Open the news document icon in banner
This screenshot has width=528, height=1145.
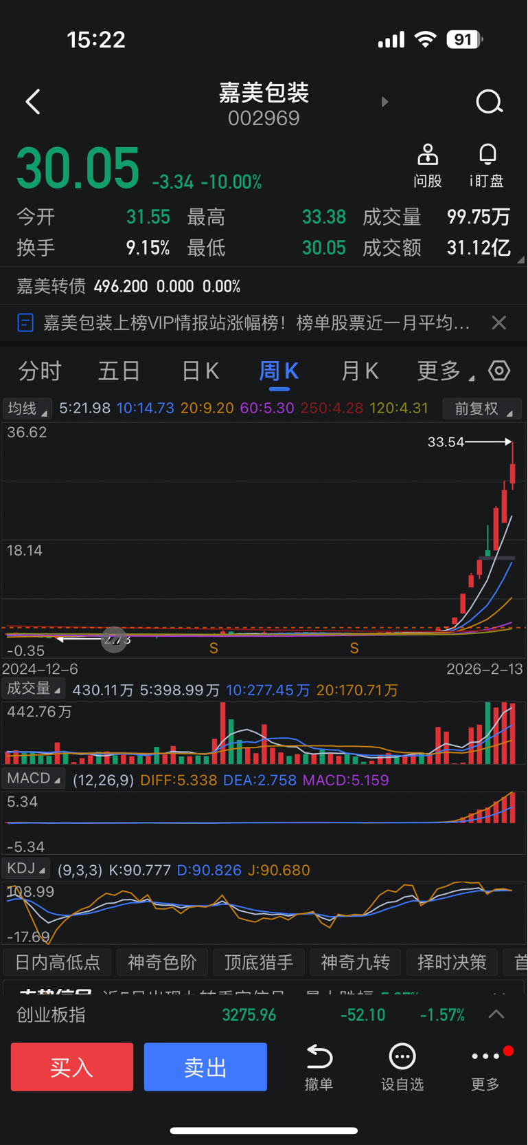25,323
